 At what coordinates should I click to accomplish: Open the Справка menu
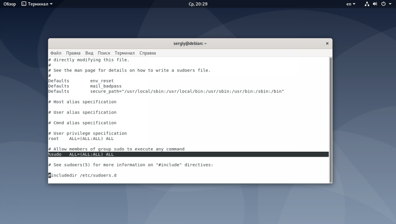pyautogui.click(x=148, y=53)
